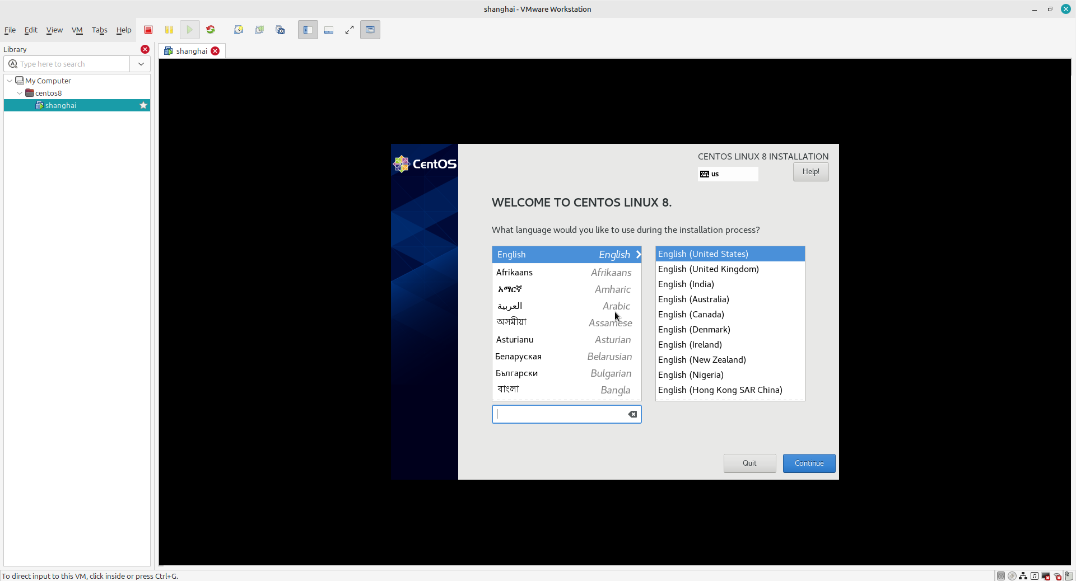Click the Restart VM icon
The image size is (1076, 581).
coord(211,30)
